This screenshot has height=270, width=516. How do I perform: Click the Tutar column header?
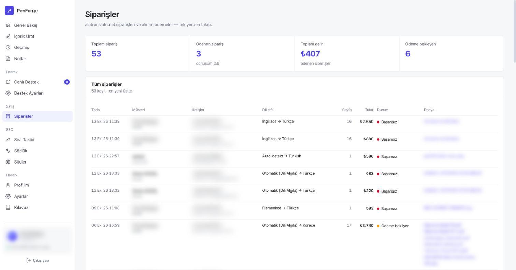369,110
